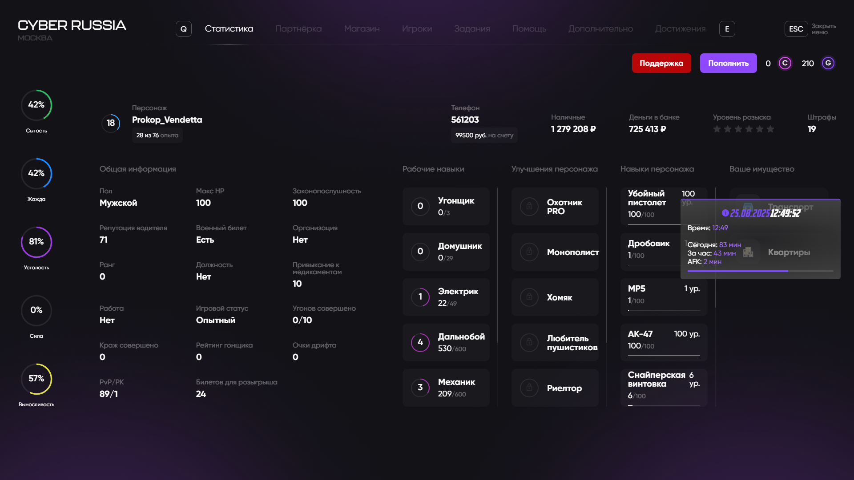The height and width of the screenshot is (480, 854).
Task: Select the Снайперская винтовка skill card
Action: tap(664, 387)
